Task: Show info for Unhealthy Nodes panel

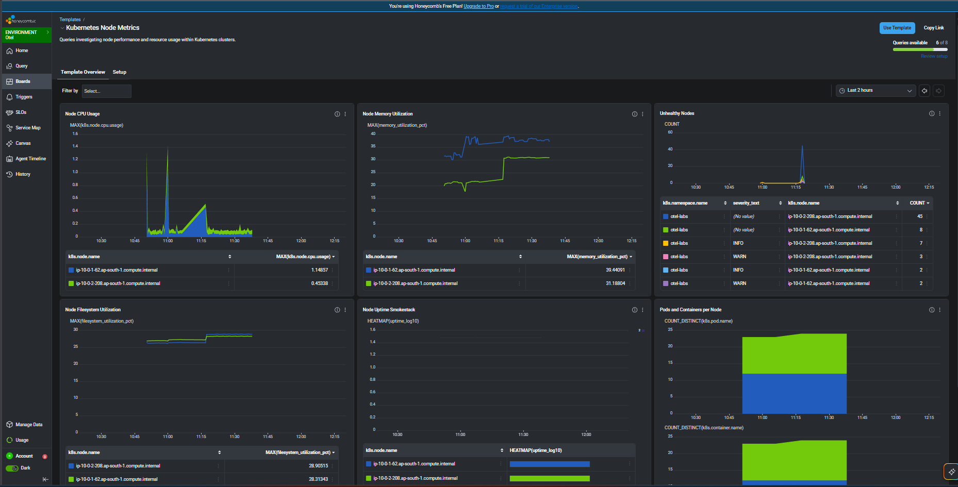Action: 932,113
